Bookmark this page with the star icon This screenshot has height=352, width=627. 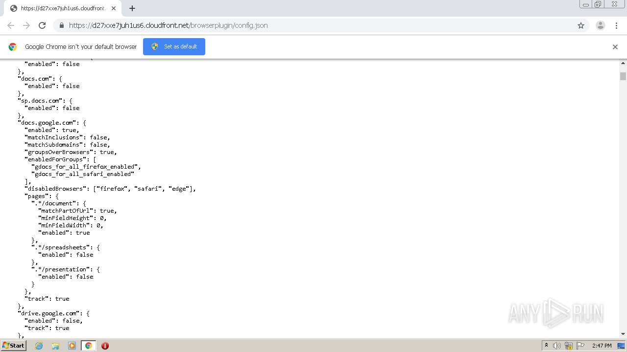[x=581, y=25]
